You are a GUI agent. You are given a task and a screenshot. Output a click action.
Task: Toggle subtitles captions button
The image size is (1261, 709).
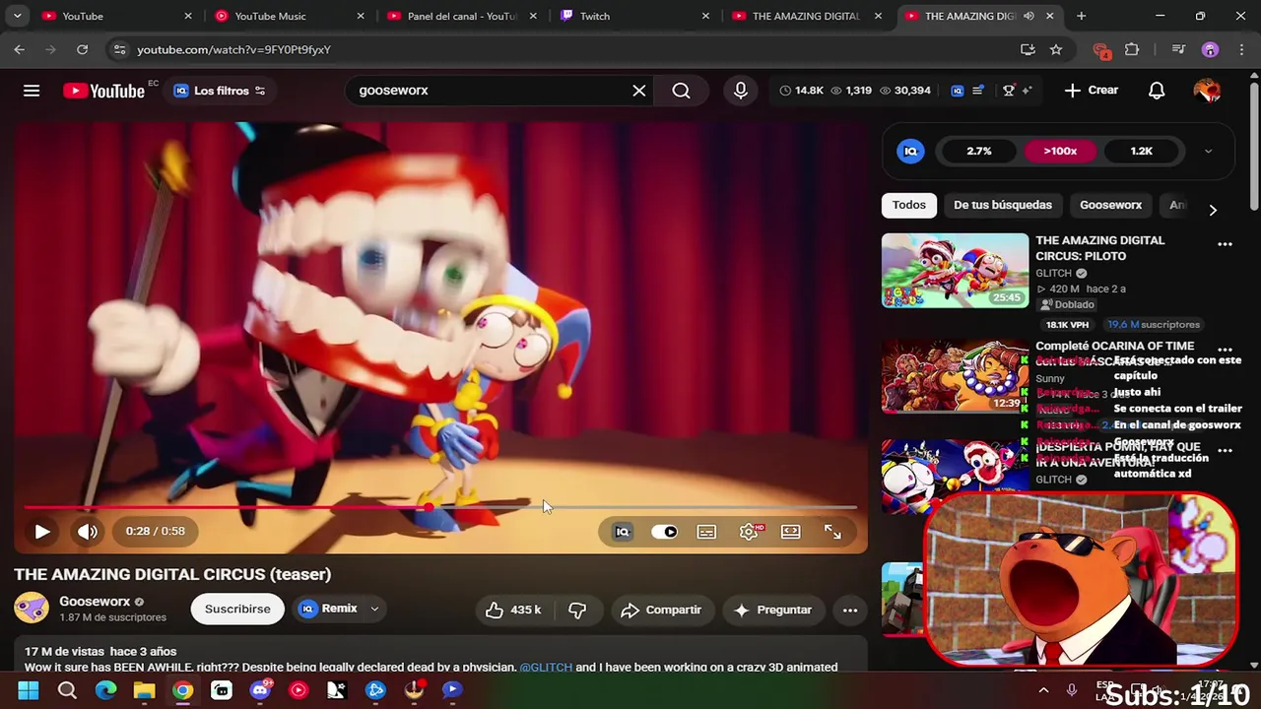[x=706, y=532]
